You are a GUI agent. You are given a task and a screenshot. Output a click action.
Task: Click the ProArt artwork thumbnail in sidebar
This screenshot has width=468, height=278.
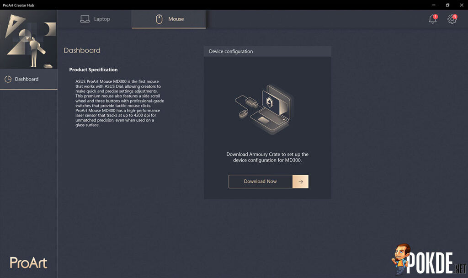pyautogui.click(x=29, y=39)
